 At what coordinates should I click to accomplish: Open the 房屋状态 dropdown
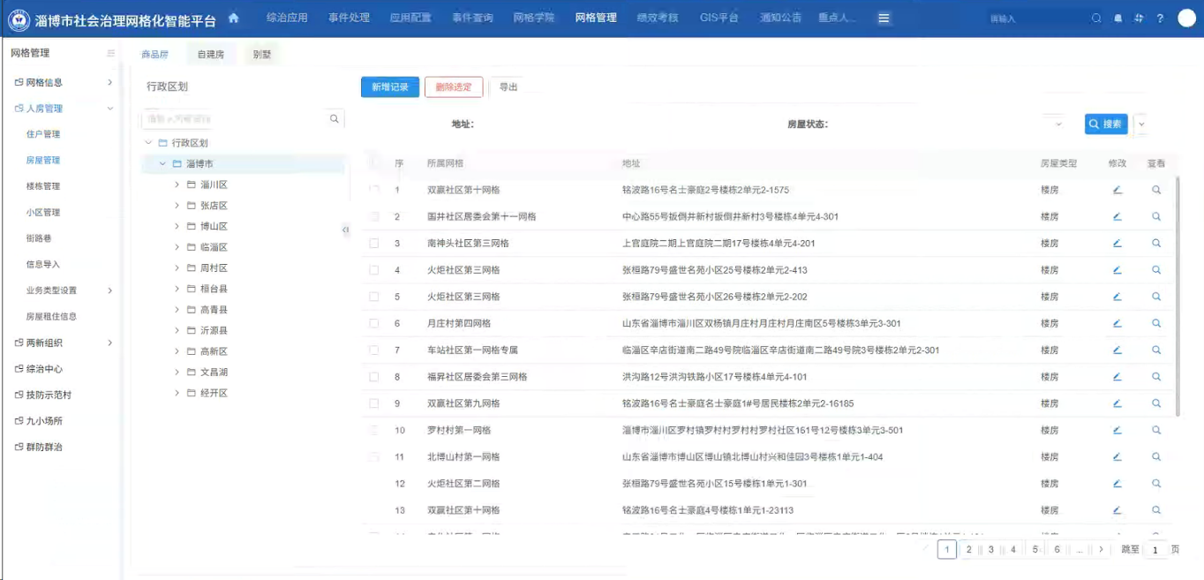click(1058, 124)
